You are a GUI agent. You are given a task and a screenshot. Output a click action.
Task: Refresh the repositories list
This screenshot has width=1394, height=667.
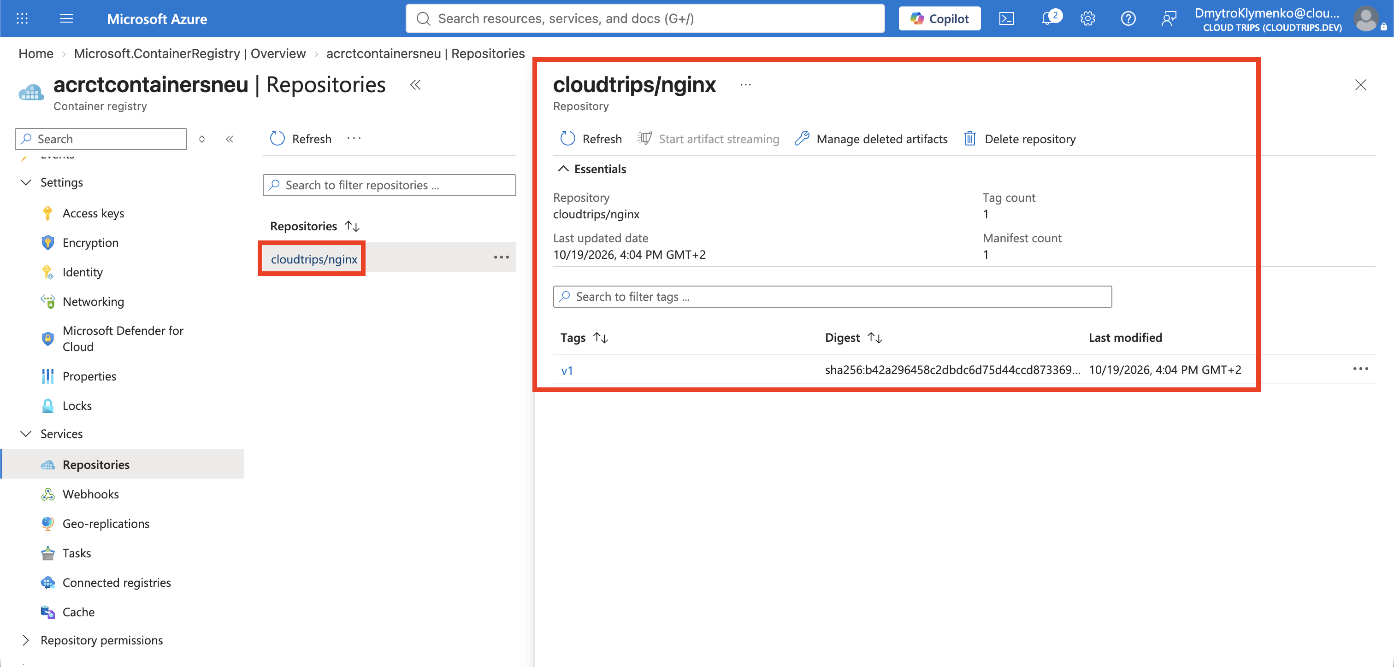click(x=301, y=139)
